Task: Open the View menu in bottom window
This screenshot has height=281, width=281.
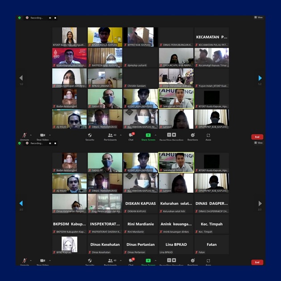Action: pos(258,143)
